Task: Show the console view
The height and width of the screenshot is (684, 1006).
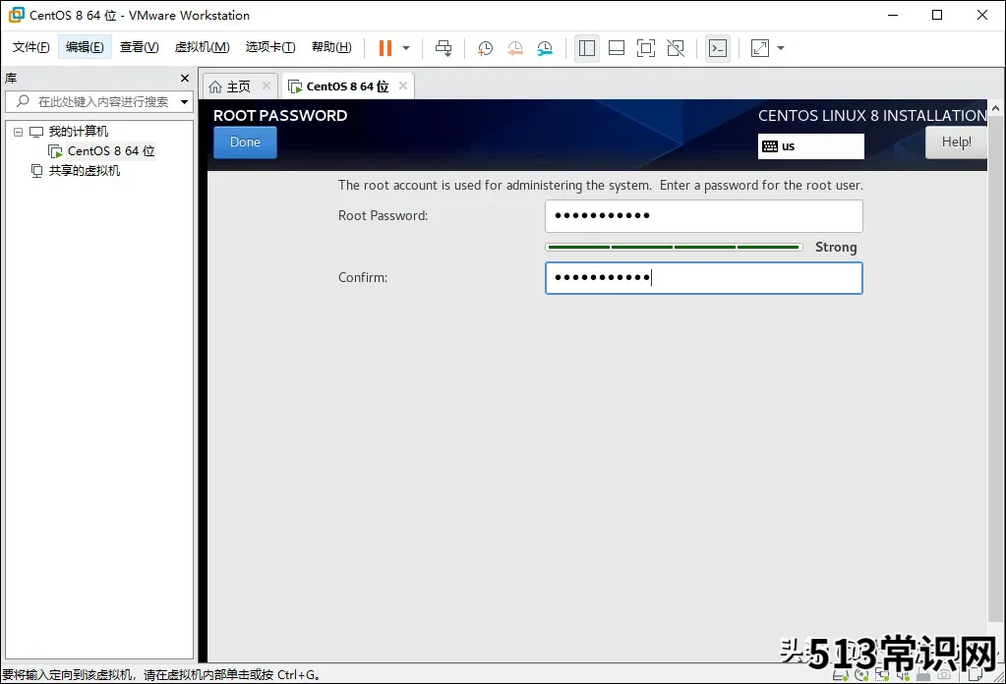Action: [x=718, y=48]
